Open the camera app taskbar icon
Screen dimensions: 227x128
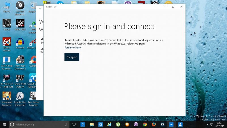pyautogui.click(x=163, y=125)
